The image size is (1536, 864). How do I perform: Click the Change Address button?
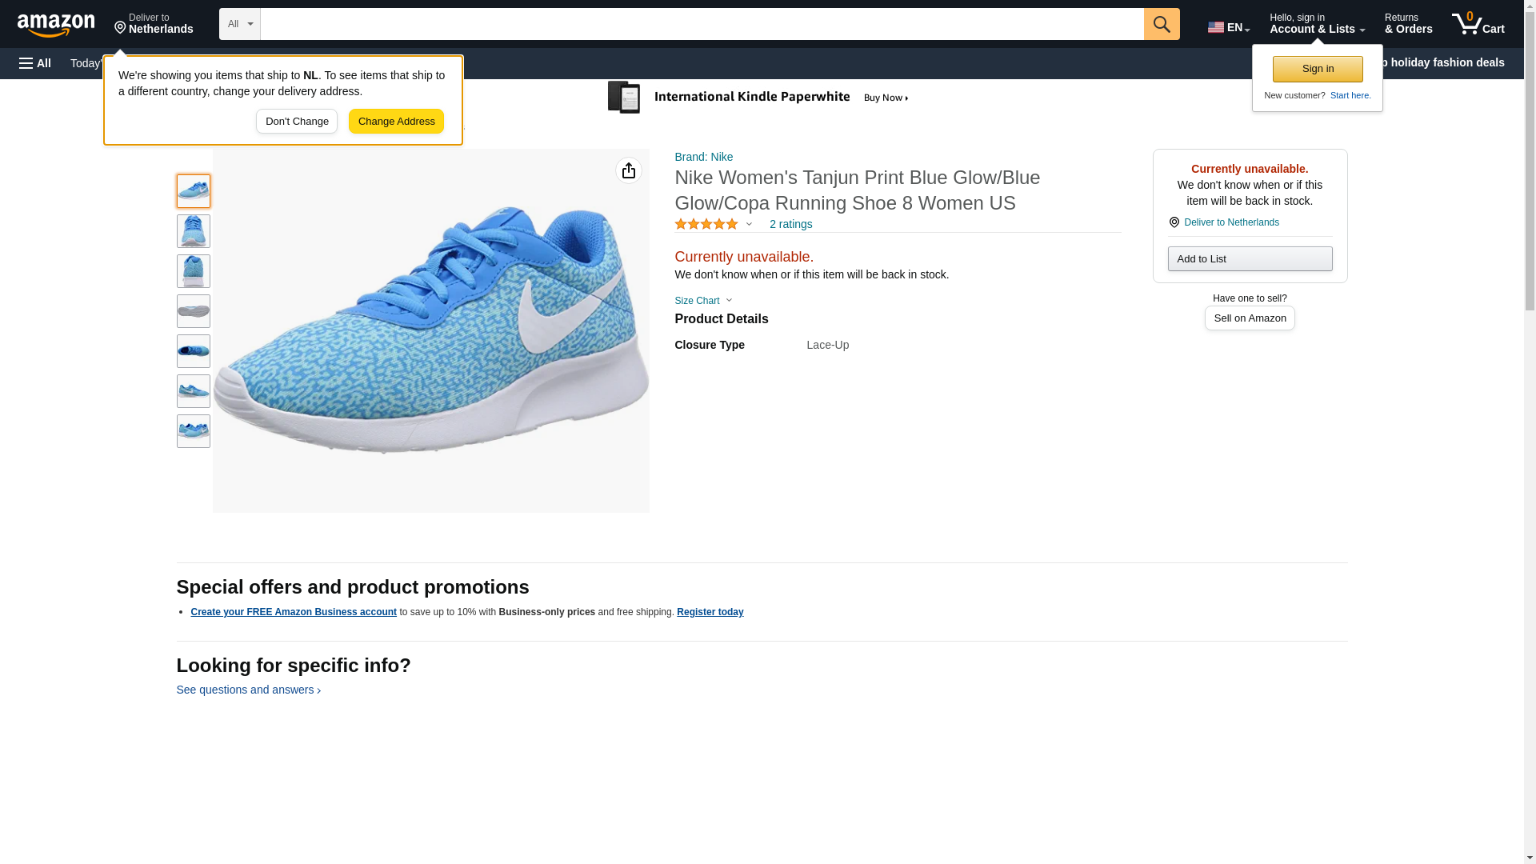pyautogui.click(x=396, y=122)
